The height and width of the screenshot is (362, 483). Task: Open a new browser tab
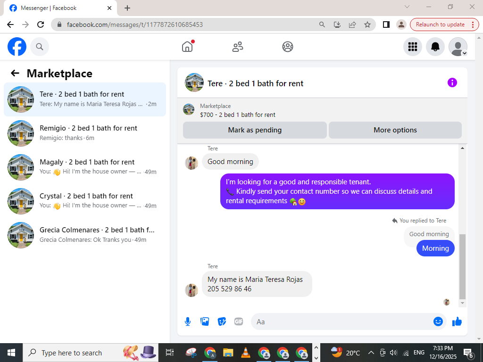[x=127, y=8]
